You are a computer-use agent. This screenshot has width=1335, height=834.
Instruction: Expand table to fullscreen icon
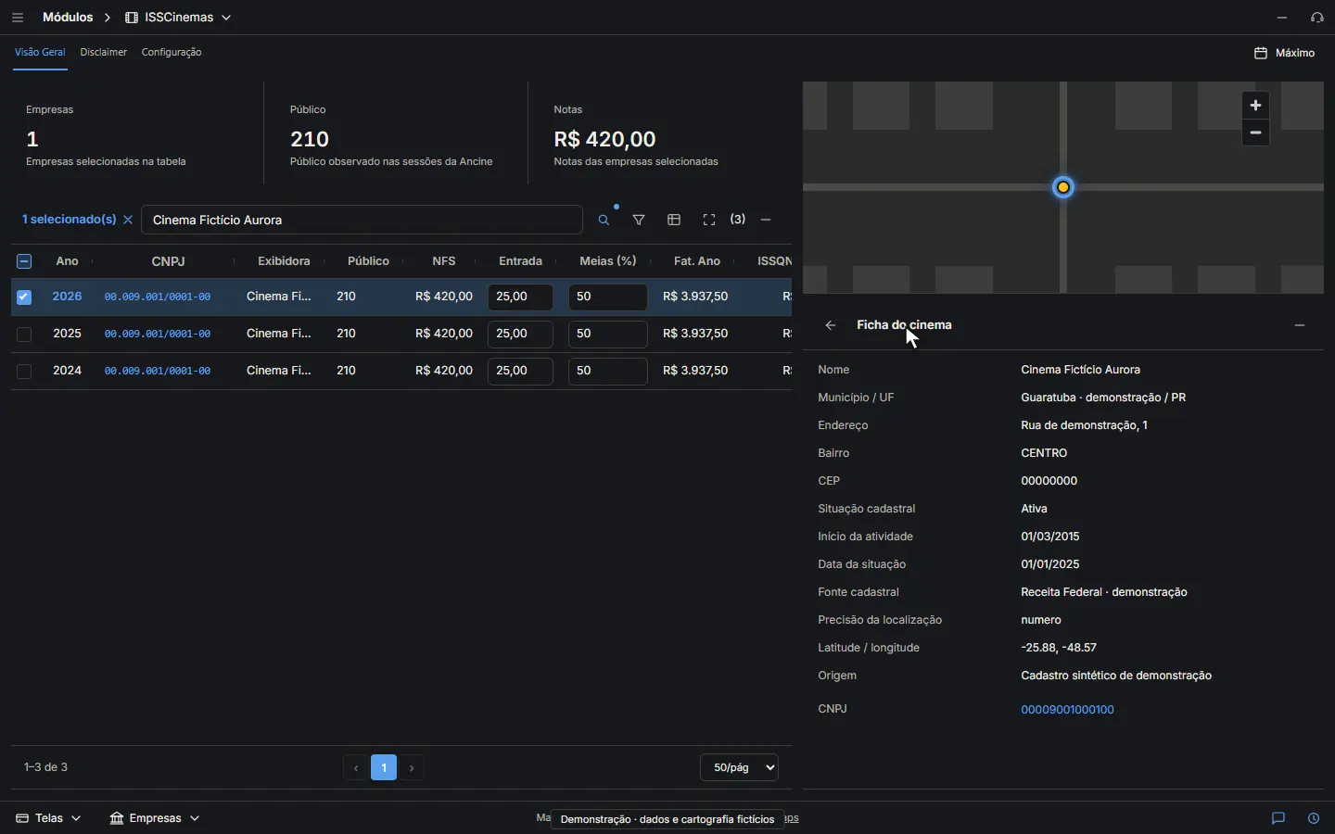tap(709, 221)
